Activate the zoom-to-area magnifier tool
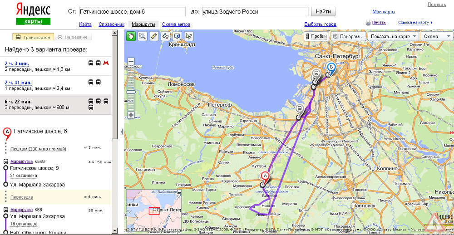 click(x=143, y=36)
